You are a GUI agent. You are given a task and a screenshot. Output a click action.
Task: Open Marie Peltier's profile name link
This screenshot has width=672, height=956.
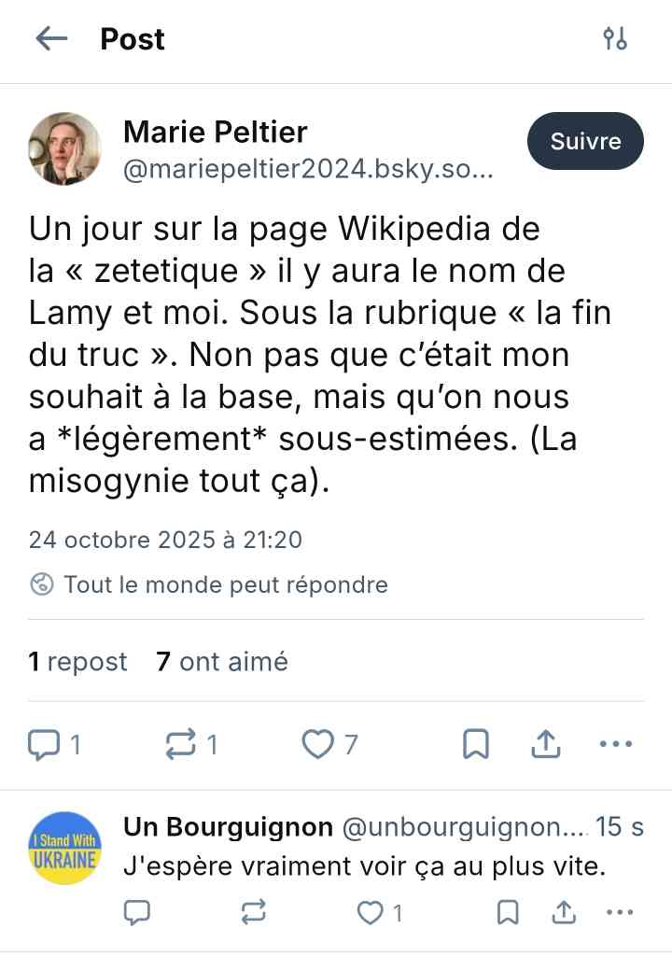click(x=215, y=133)
